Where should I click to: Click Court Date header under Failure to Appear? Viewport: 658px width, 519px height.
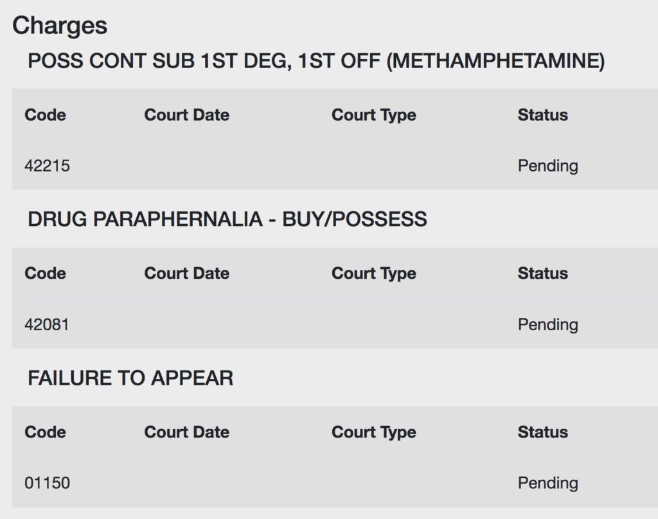(x=187, y=432)
